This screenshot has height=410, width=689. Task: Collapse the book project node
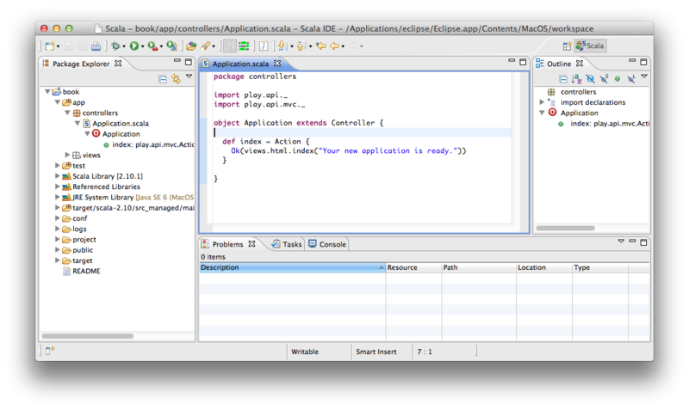[47, 92]
